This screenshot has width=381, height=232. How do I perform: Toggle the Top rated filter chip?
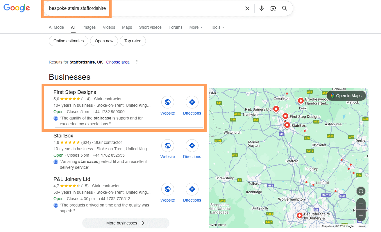point(133,41)
